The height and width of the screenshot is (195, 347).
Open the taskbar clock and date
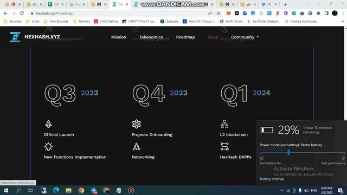(326, 190)
